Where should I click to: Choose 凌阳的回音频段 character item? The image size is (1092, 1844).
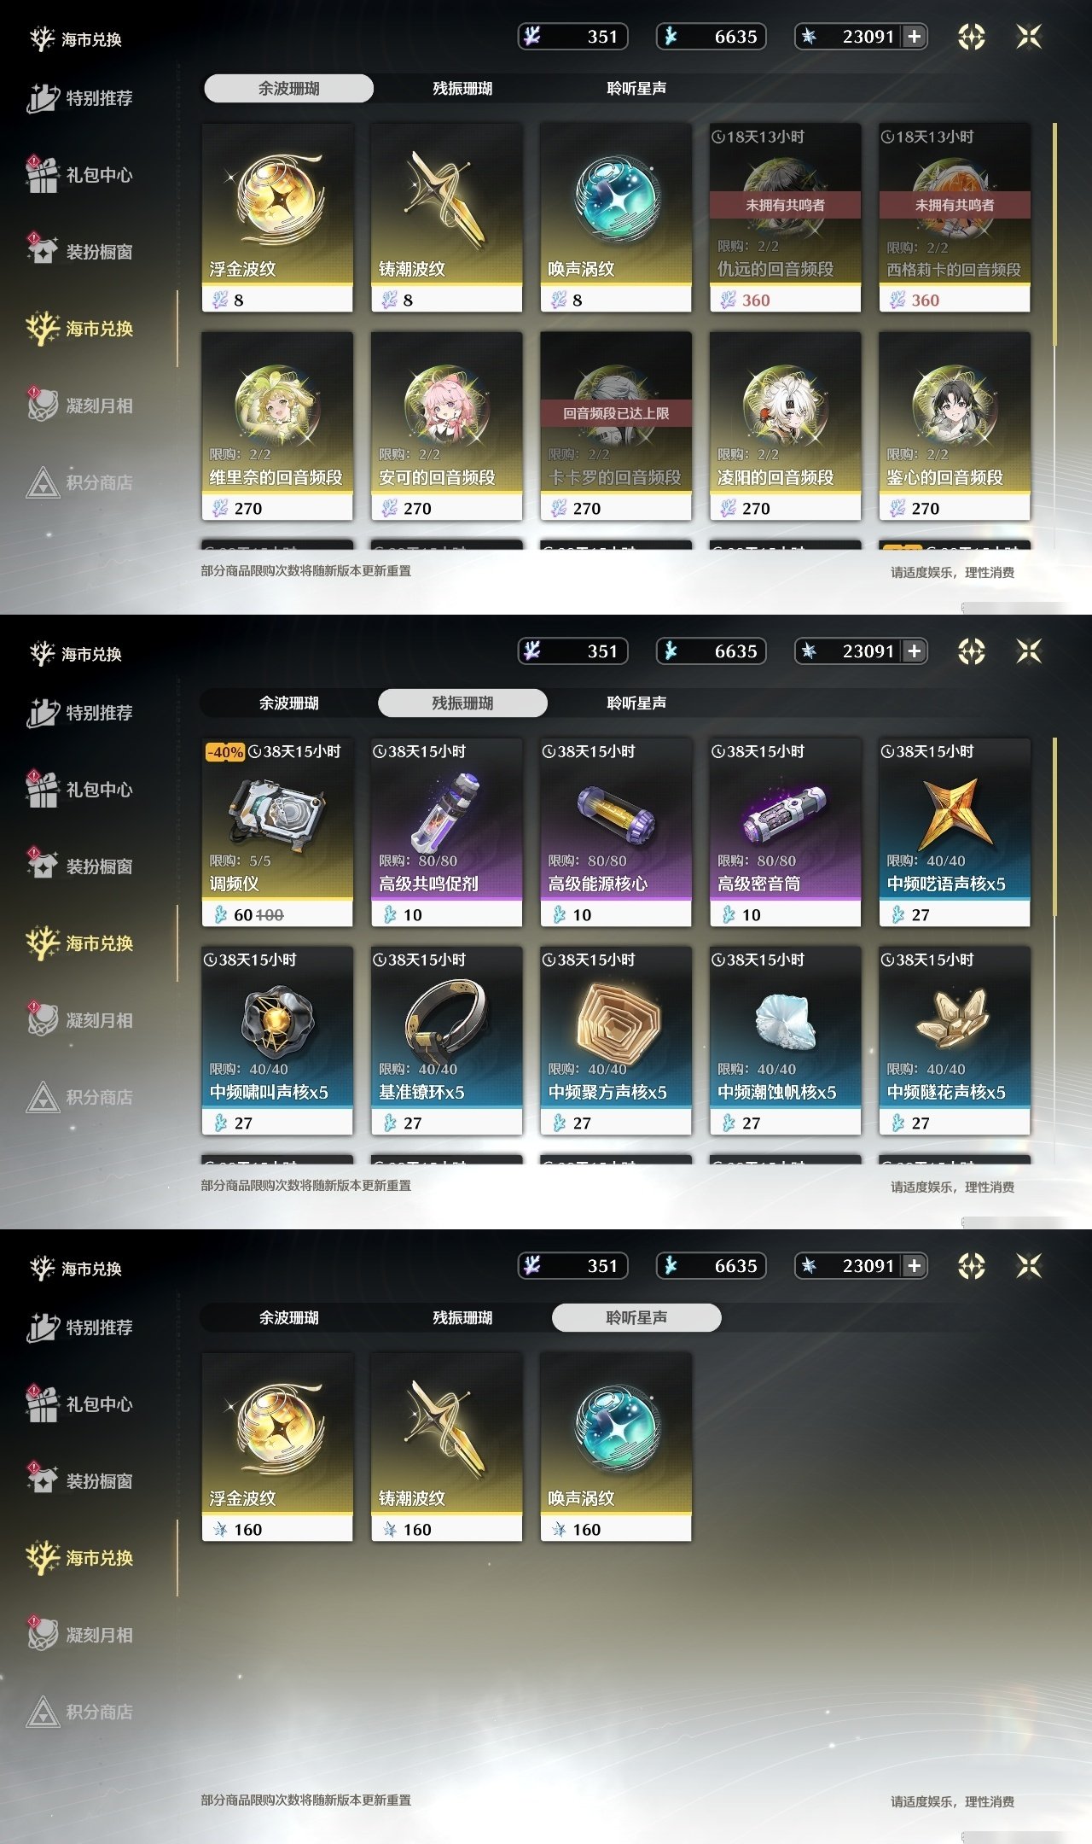(785, 426)
